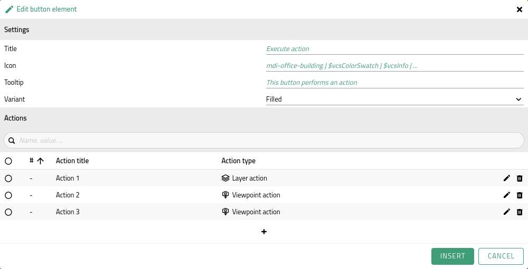Screen dimensions: 528x269
Task: Add a new action with the plus icon
Action: pyautogui.click(x=264, y=232)
